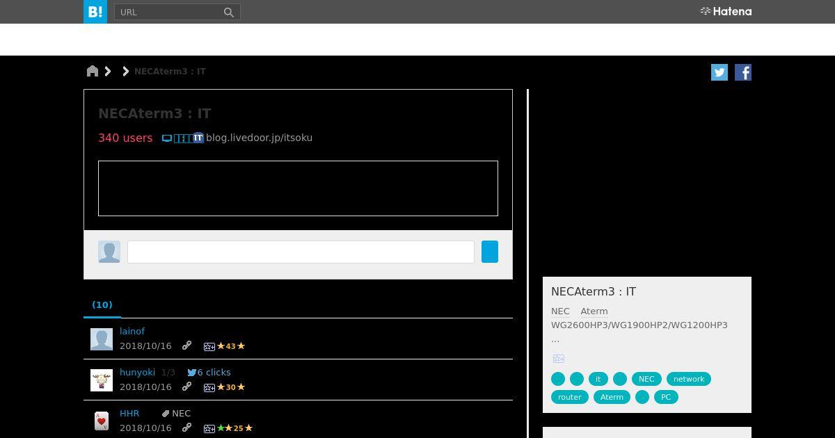Click the IT site favicon
Screen dimensions: 835x438
198,138
